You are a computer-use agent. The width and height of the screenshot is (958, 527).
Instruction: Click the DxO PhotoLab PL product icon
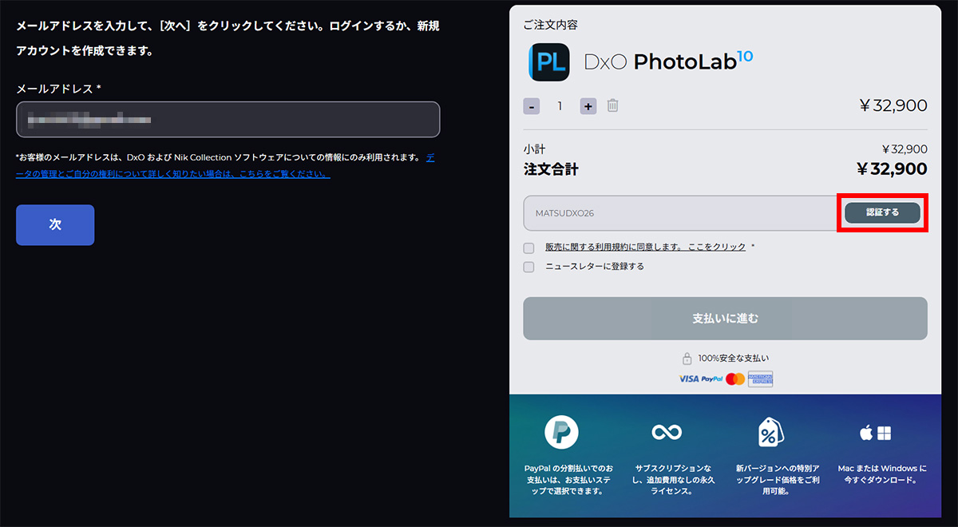tap(549, 61)
